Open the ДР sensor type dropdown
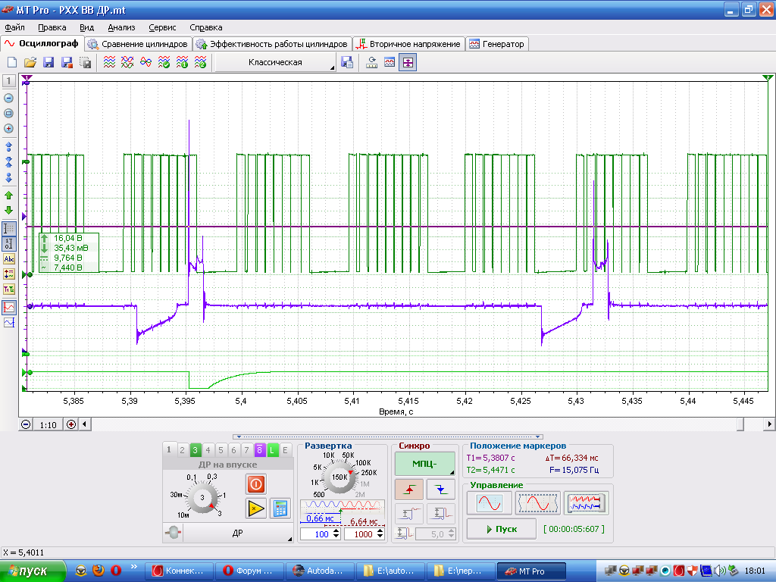Image resolution: width=776 pixels, height=582 pixels. [x=237, y=533]
